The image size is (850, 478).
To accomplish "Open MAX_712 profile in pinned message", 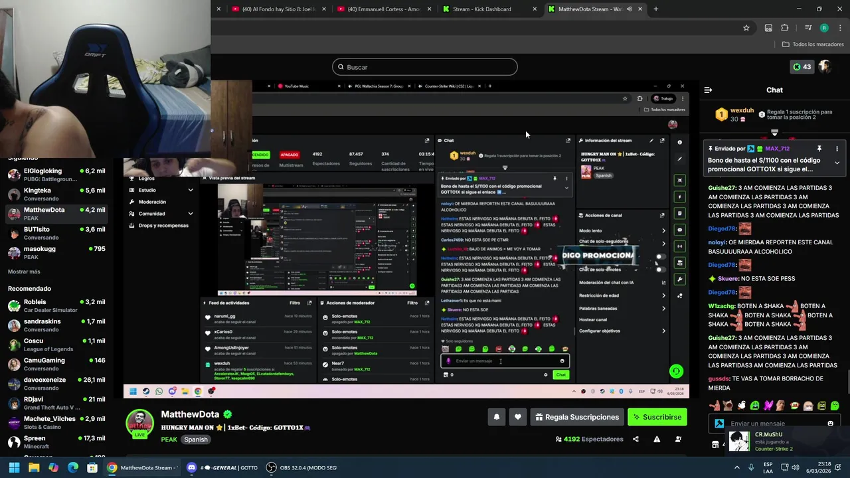I will [x=777, y=149].
